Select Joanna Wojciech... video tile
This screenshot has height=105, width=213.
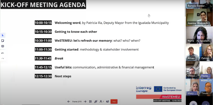coord(199,17)
